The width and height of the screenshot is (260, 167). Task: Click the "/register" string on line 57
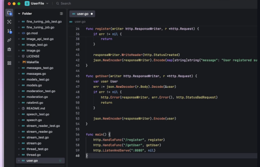134,140
